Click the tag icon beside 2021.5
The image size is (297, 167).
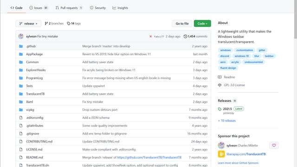(x=220, y=109)
